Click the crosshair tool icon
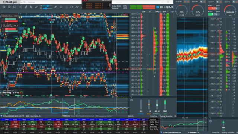The height and width of the screenshot is (134, 238). (66, 7)
